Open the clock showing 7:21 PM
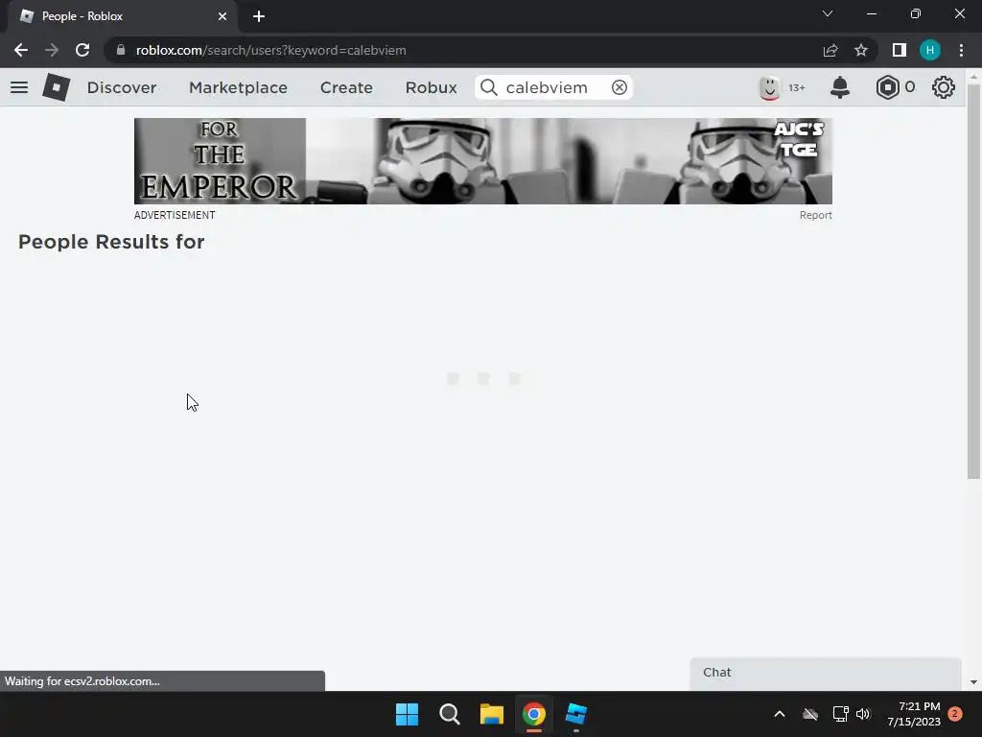Screen dimensions: 982x737 914,714
